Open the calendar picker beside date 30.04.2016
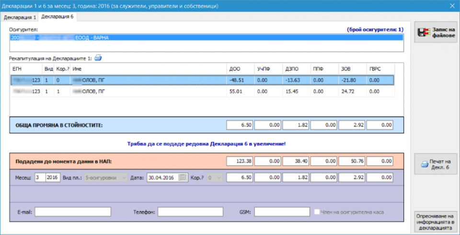Screen dimensions: 460x235 tap(183, 177)
